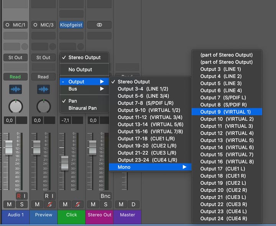Expand the Output submenu
276x226 pixels.
pyautogui.click(x=84, y=82)
